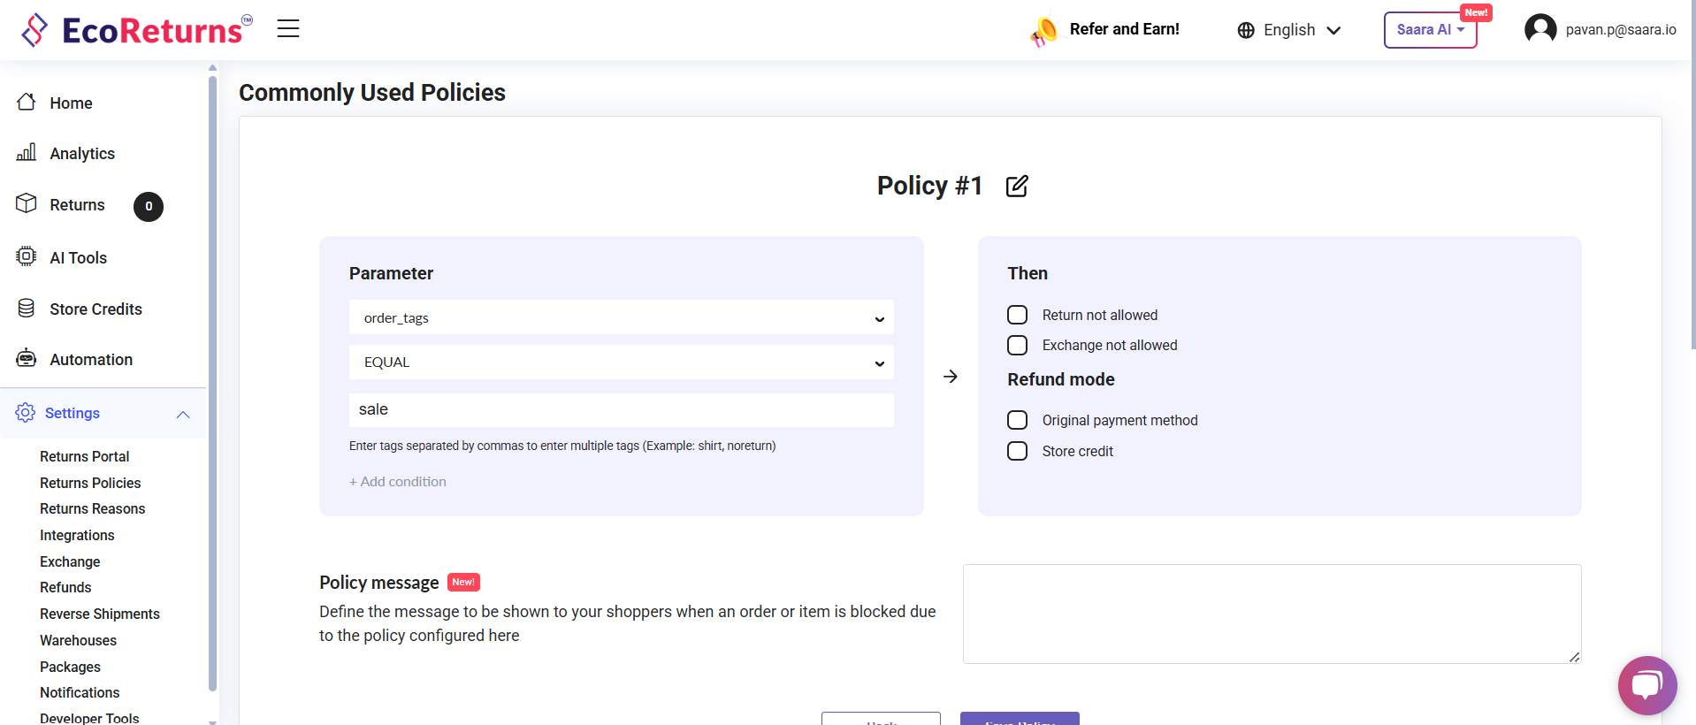Image resolution: width=1696 pixels, height=725 pixels.
Task: Open the order_tags parameter dropdown
Action: coord(621,318)
